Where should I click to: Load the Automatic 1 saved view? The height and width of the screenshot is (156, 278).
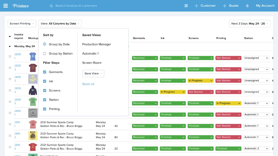pyautogui.click(x=90, y=54)
